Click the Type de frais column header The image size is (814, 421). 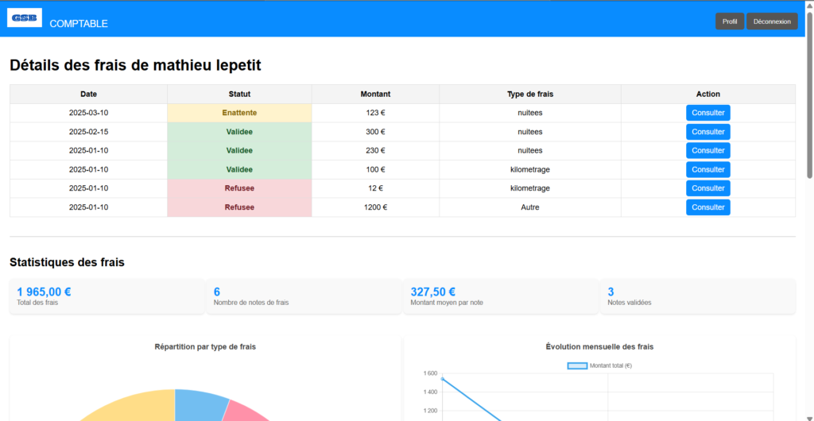tap(530, 94)
